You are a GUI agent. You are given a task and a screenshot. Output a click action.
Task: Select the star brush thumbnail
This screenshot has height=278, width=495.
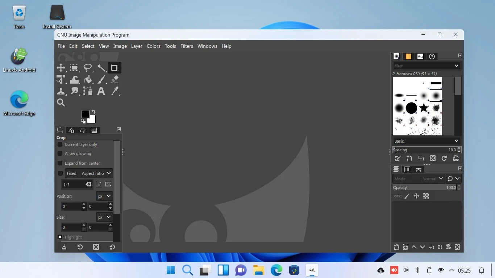coord(424,108)
